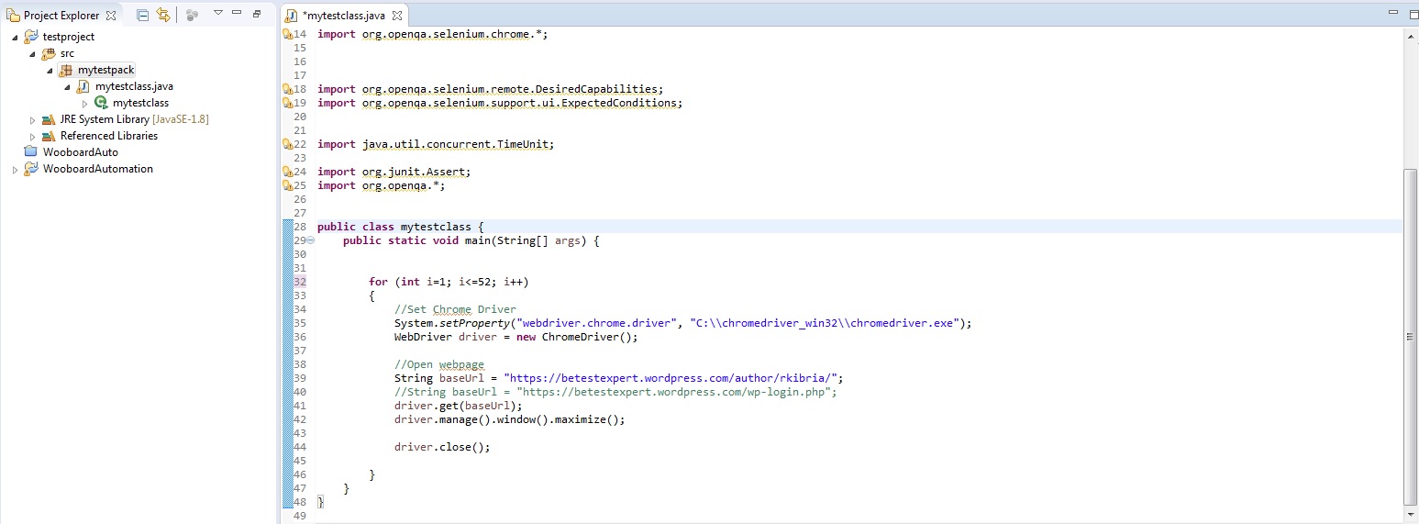The image size is (1419, 524).
Task: Click Collapse All in Project Explorer
Action: [142, 15]
